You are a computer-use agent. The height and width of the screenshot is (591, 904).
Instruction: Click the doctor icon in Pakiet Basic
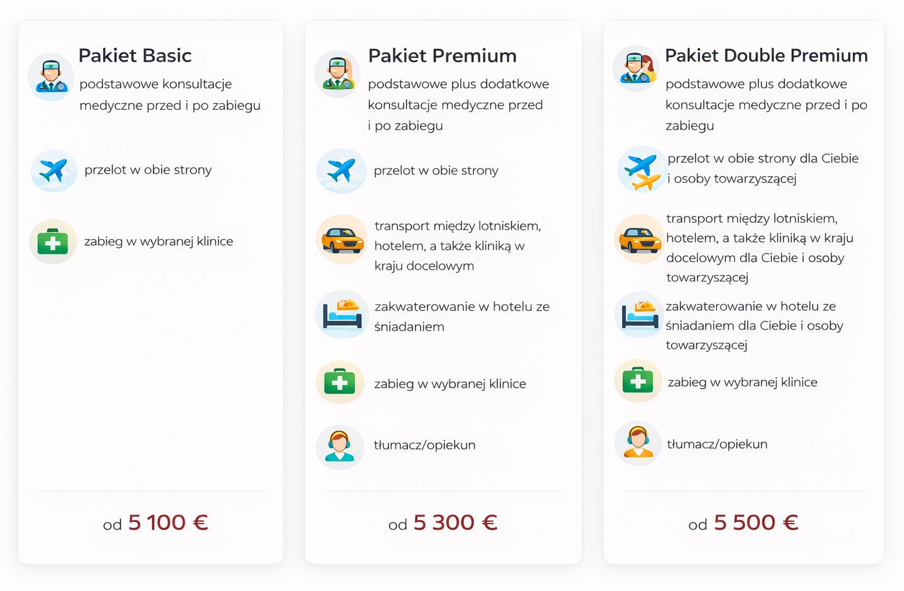click(51, 77)
